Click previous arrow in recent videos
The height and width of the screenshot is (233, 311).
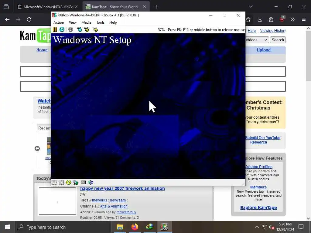coord(37,148)
